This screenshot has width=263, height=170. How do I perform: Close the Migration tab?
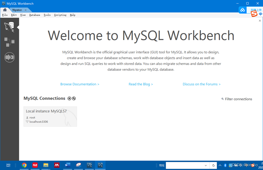(26, 10)
